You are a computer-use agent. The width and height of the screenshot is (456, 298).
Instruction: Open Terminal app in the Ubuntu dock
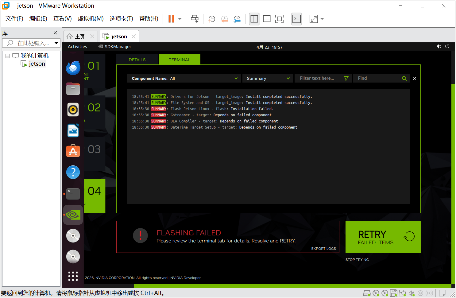click(73, 194)
